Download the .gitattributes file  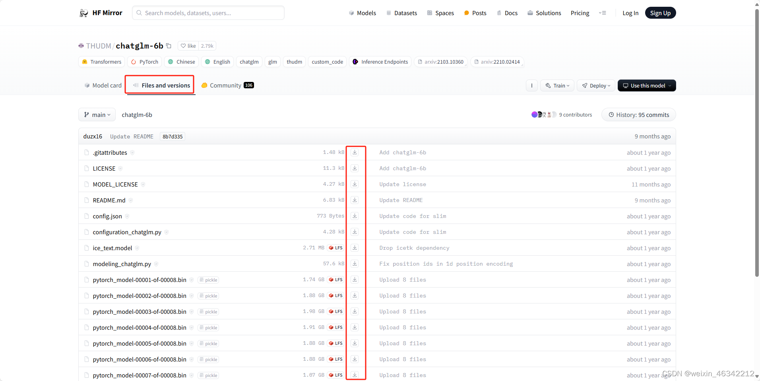click(x=355, y=152)
